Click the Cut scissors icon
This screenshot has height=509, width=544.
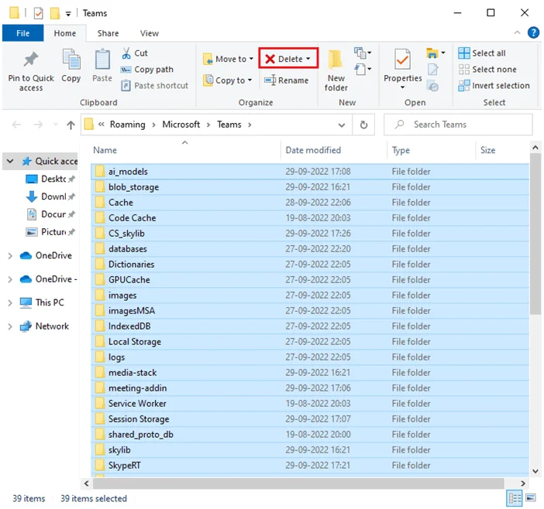click(126, 53)
